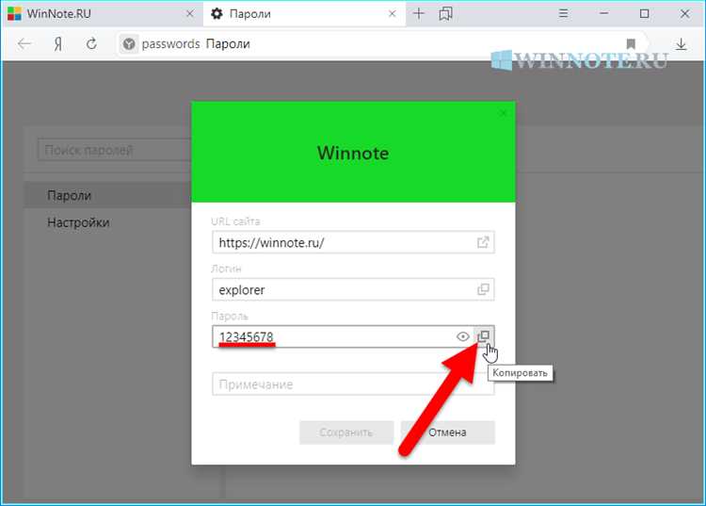Open a new tab with plus button

419,14
